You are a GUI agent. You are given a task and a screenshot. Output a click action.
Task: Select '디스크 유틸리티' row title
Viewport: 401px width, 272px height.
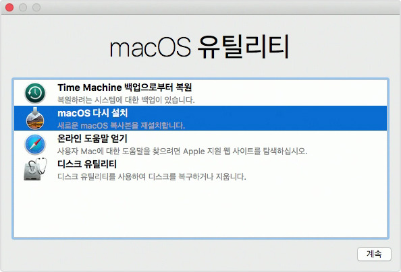click(87, 164)
